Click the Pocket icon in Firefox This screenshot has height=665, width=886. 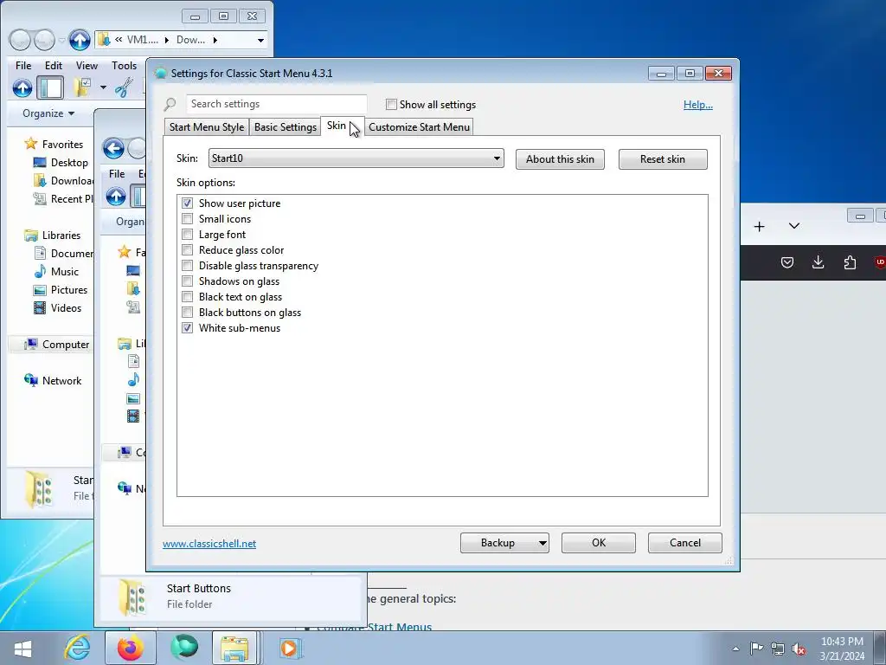point(787,262)
